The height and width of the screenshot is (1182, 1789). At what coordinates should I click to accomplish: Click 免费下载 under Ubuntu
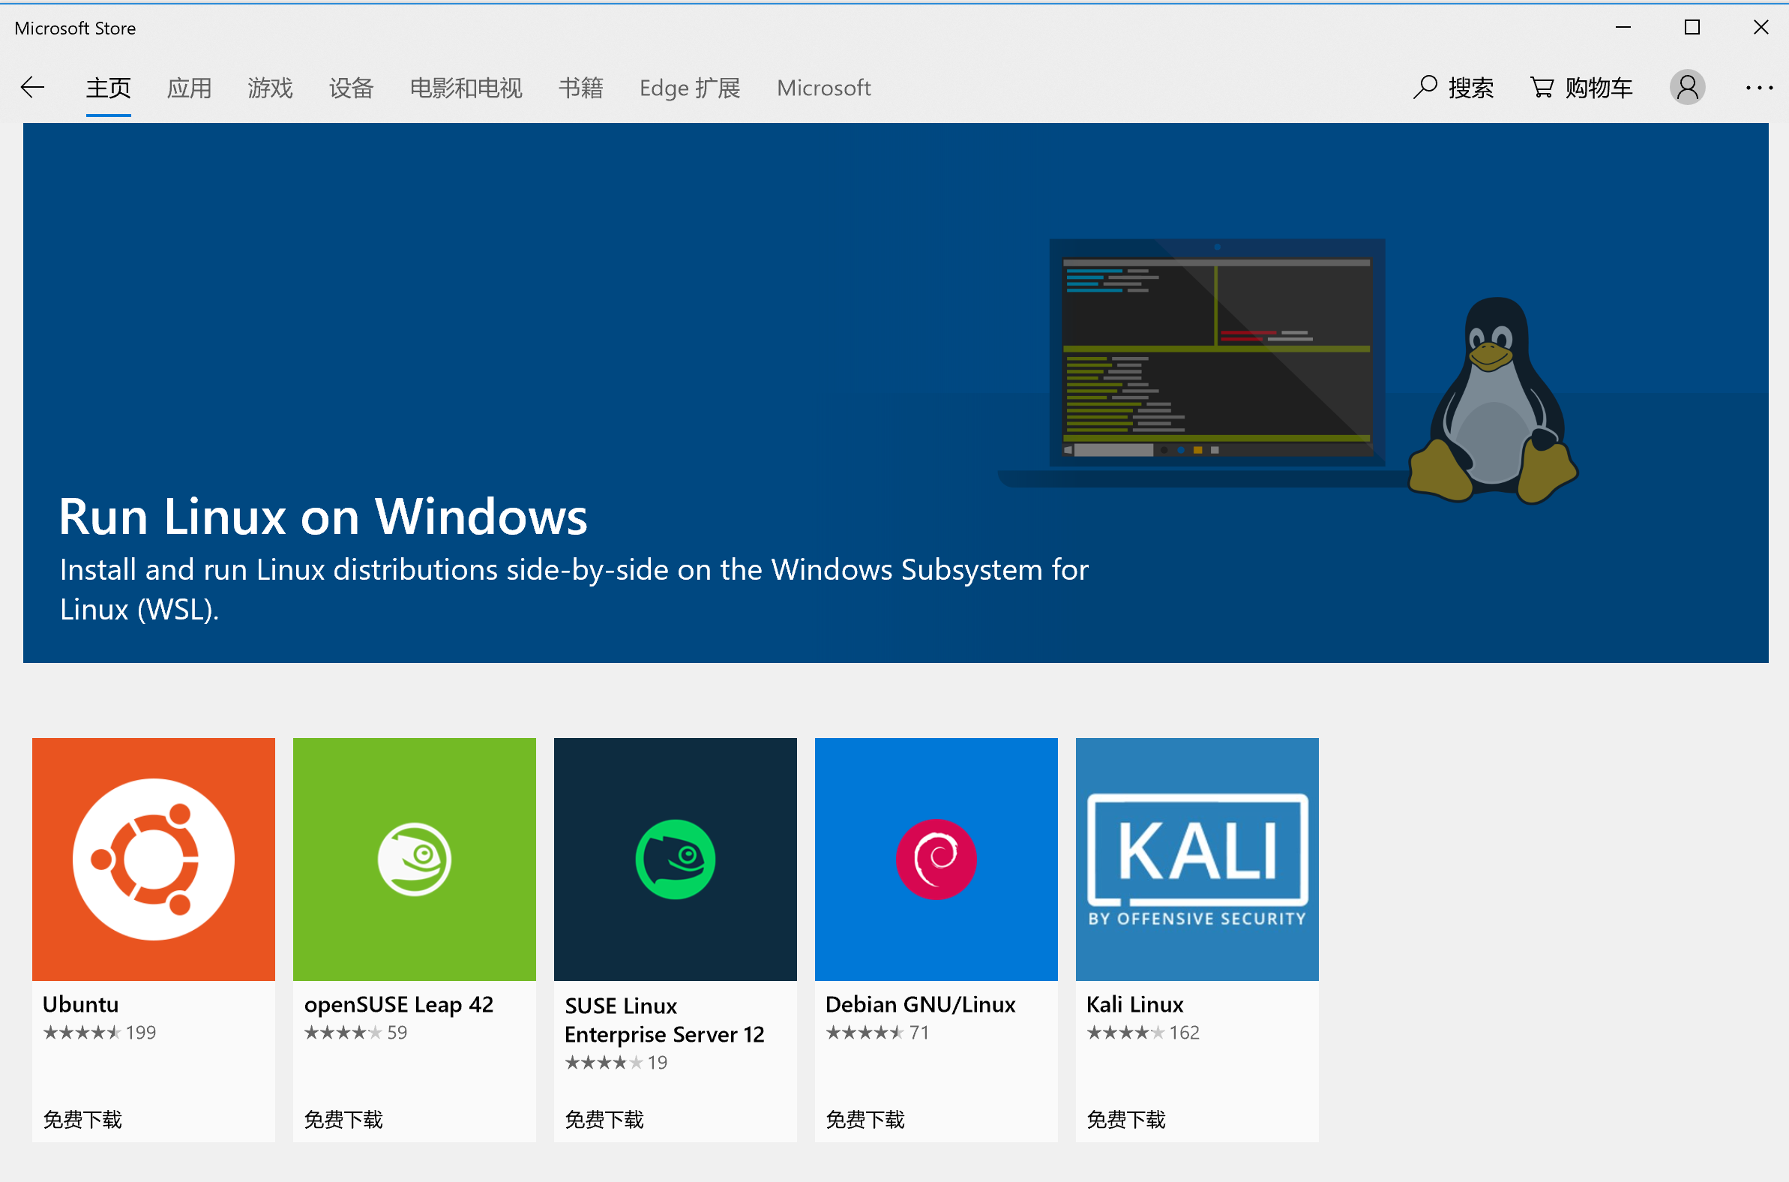82,1119
